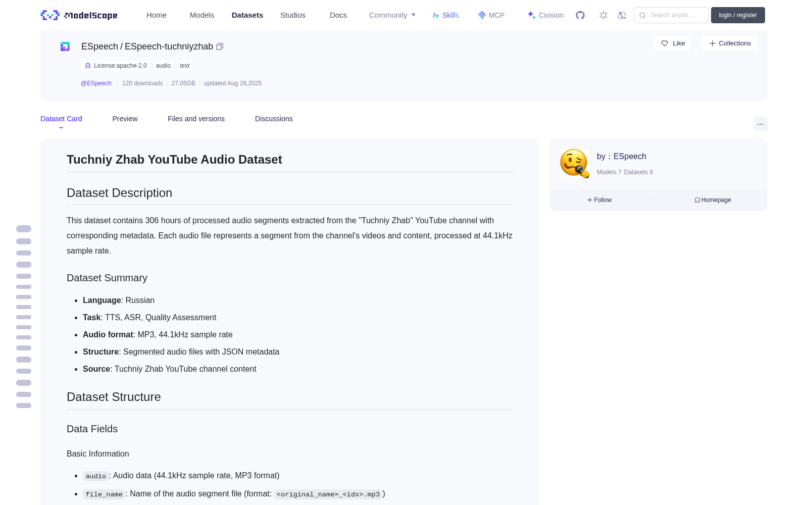This screenshot has width=808, height=505.
Task: Open Civision from the top navigation
Action: 545,15
